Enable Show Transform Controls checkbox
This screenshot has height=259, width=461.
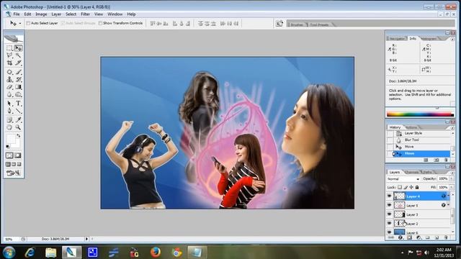[100, 23]
